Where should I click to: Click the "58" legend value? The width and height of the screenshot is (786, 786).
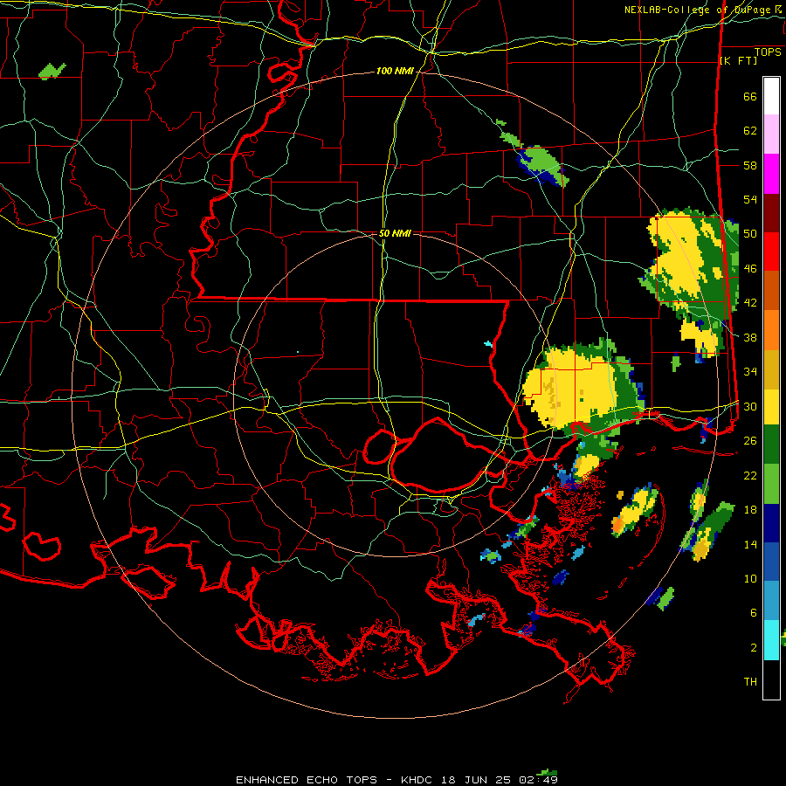tap(750, 165)
